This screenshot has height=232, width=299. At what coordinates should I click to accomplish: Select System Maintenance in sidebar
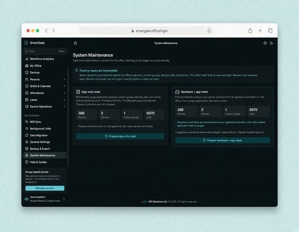pyautogui.click(x=45, y=155)
